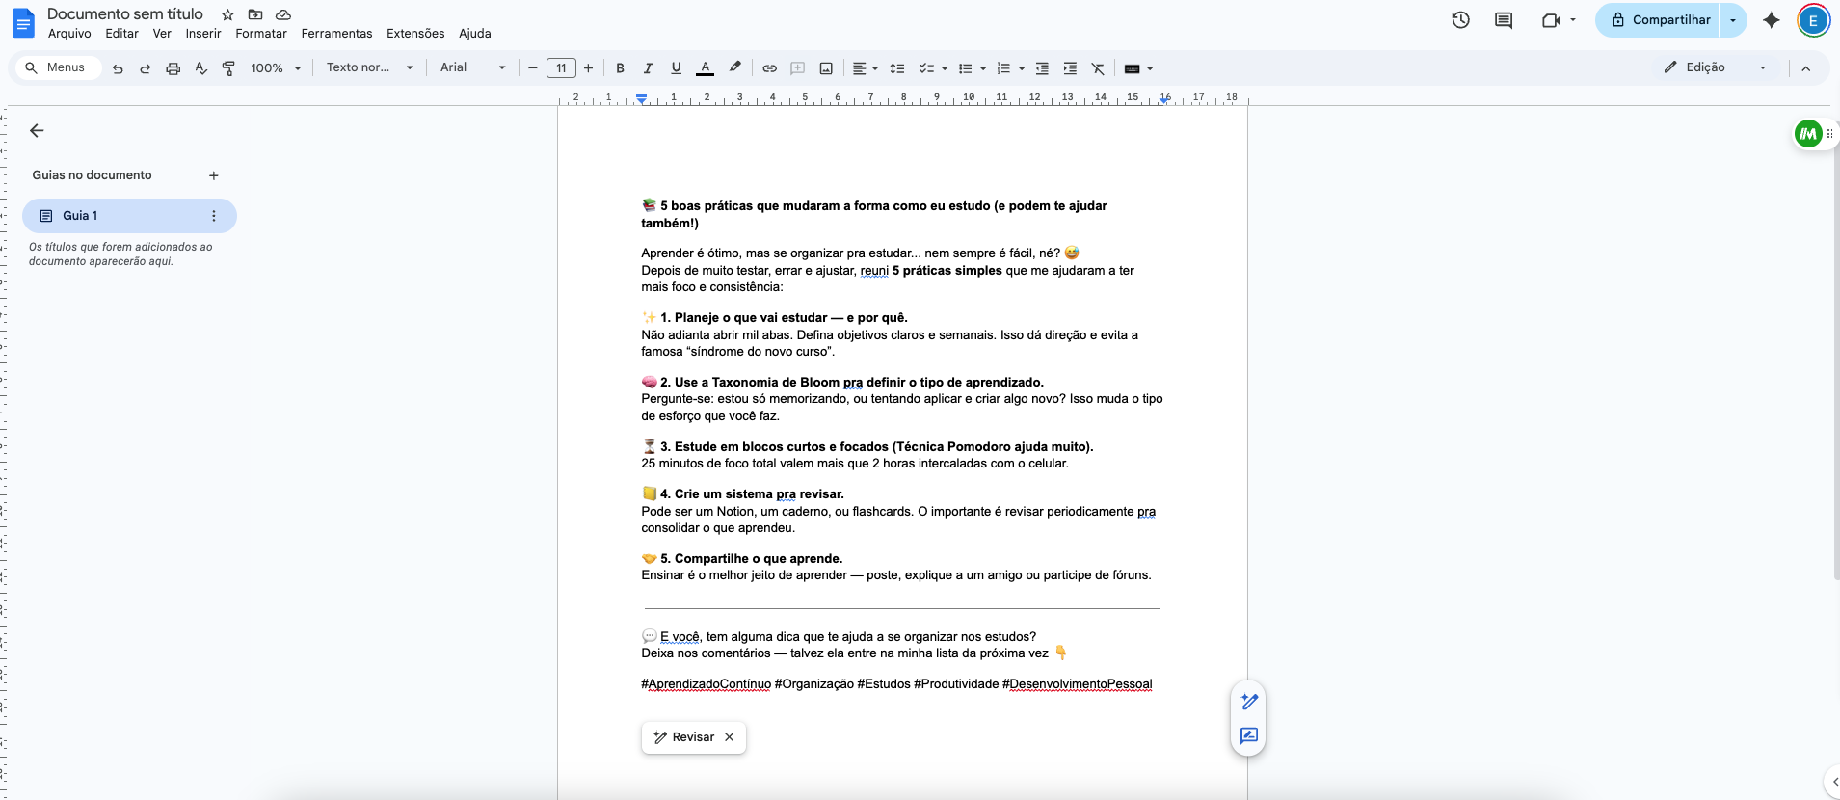
Task: Decrease the font size
Action: click(532, 68)
